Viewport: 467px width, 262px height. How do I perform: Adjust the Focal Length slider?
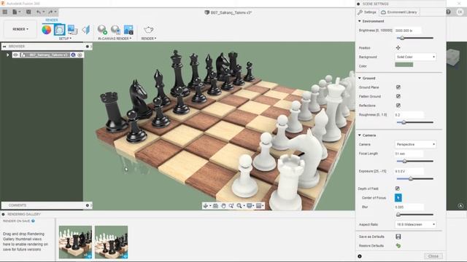click(404, 161)
